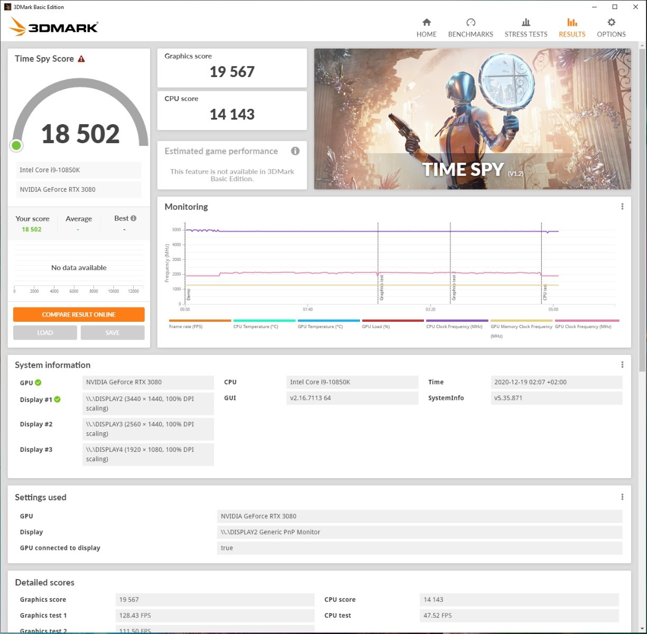Click the benchmarks gauge icon

tap(471, 22)
